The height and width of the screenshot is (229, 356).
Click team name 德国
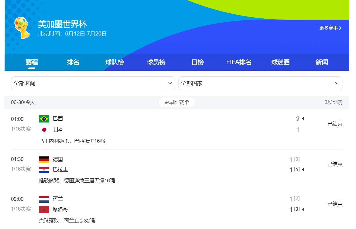[x=58, y=160]
